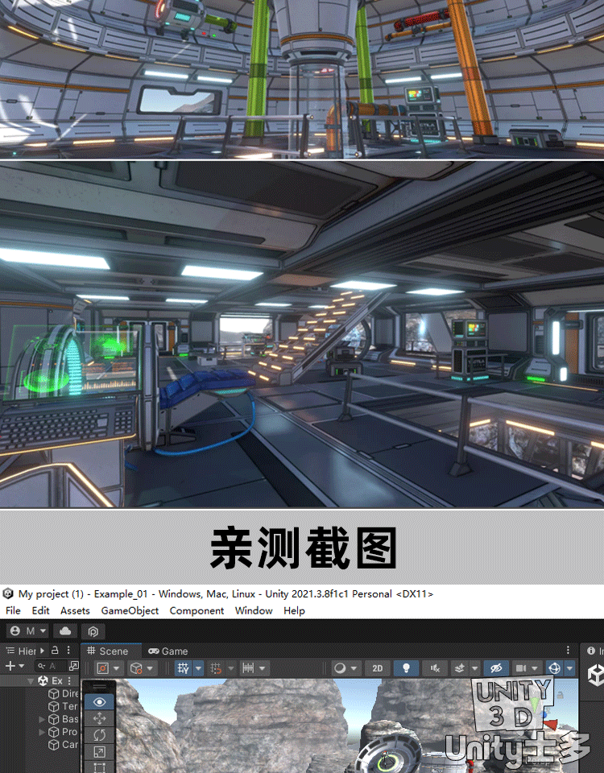Select the Rect tool
The image size is (604, 773).
tap(99, 767)
